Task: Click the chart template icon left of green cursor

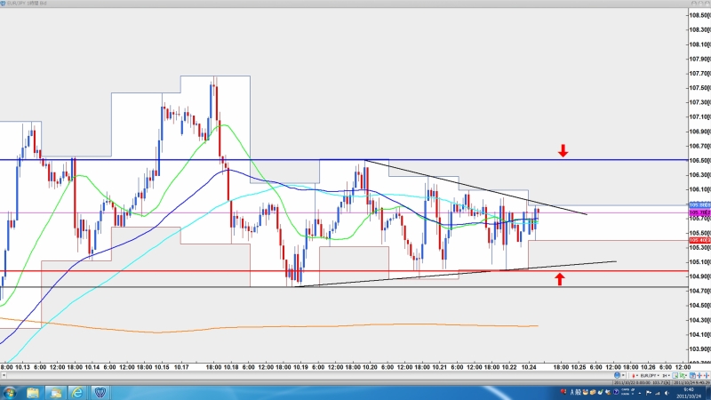Action: coord(675,375)
